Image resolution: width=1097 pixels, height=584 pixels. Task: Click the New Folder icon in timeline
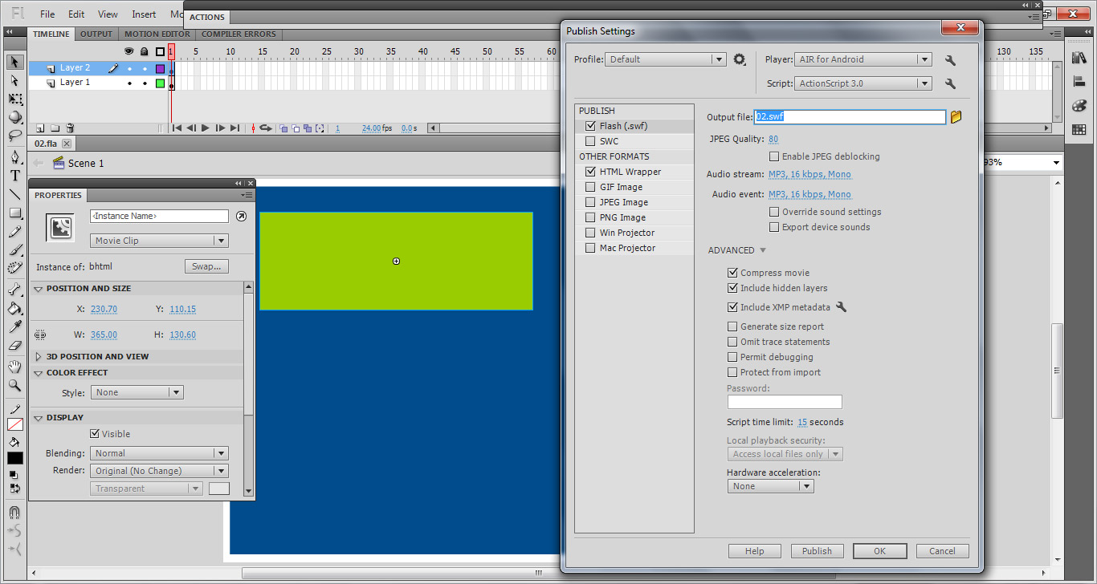coord(55,128)
